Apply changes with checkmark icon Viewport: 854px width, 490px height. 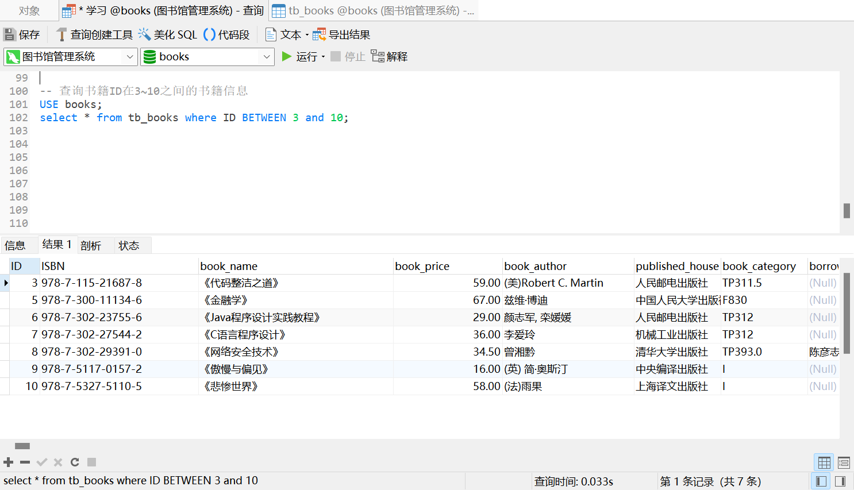pyautogui.click(x=41, y=462)
